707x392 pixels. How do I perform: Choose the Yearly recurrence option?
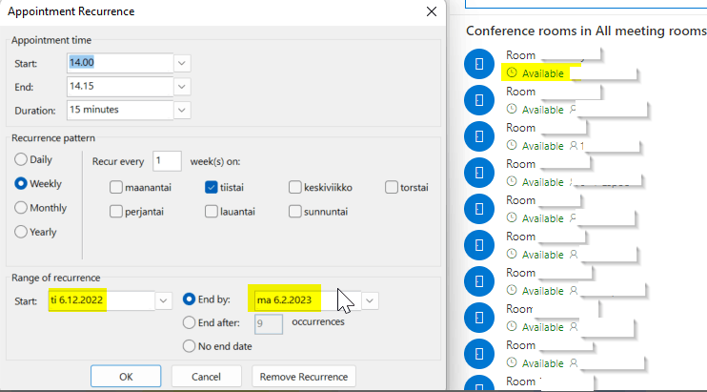click(x=21, y=232)
